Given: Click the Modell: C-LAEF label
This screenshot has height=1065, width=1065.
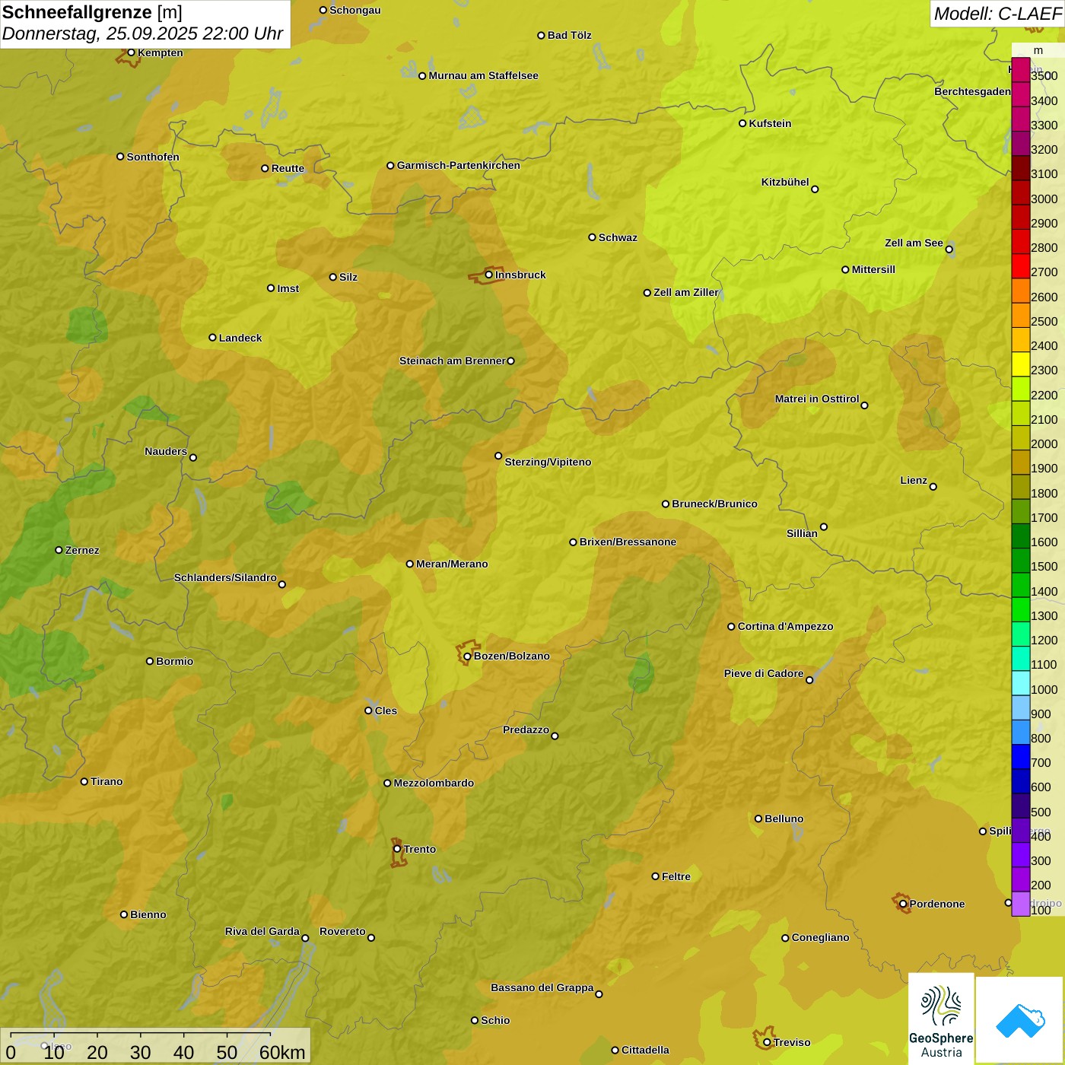Looking at the screenshot, I should click(x=997, y=14).
